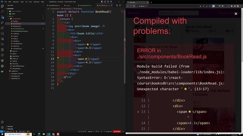Open the Selection menu
This screenshot has height=136, width=243.
16,2
